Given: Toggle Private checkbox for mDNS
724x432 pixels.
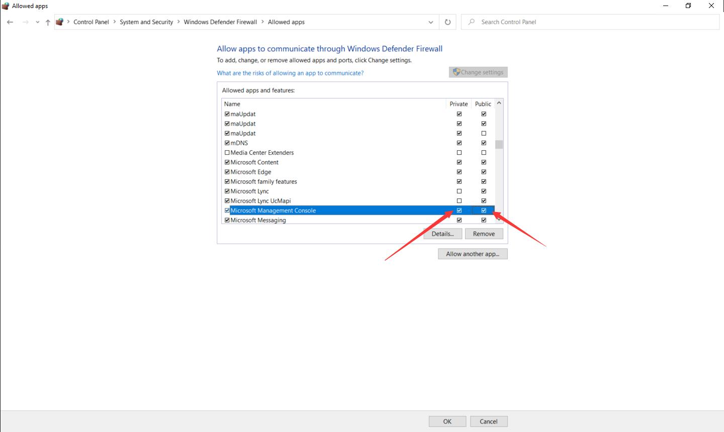Looking at the screenshot, I should click(x=459, y=143).
